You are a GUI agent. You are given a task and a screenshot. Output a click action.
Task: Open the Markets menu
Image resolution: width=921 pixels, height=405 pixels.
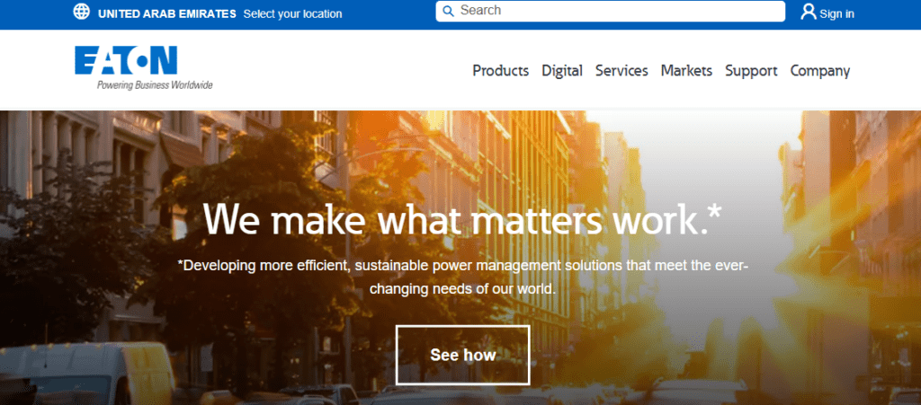point(686,71)
